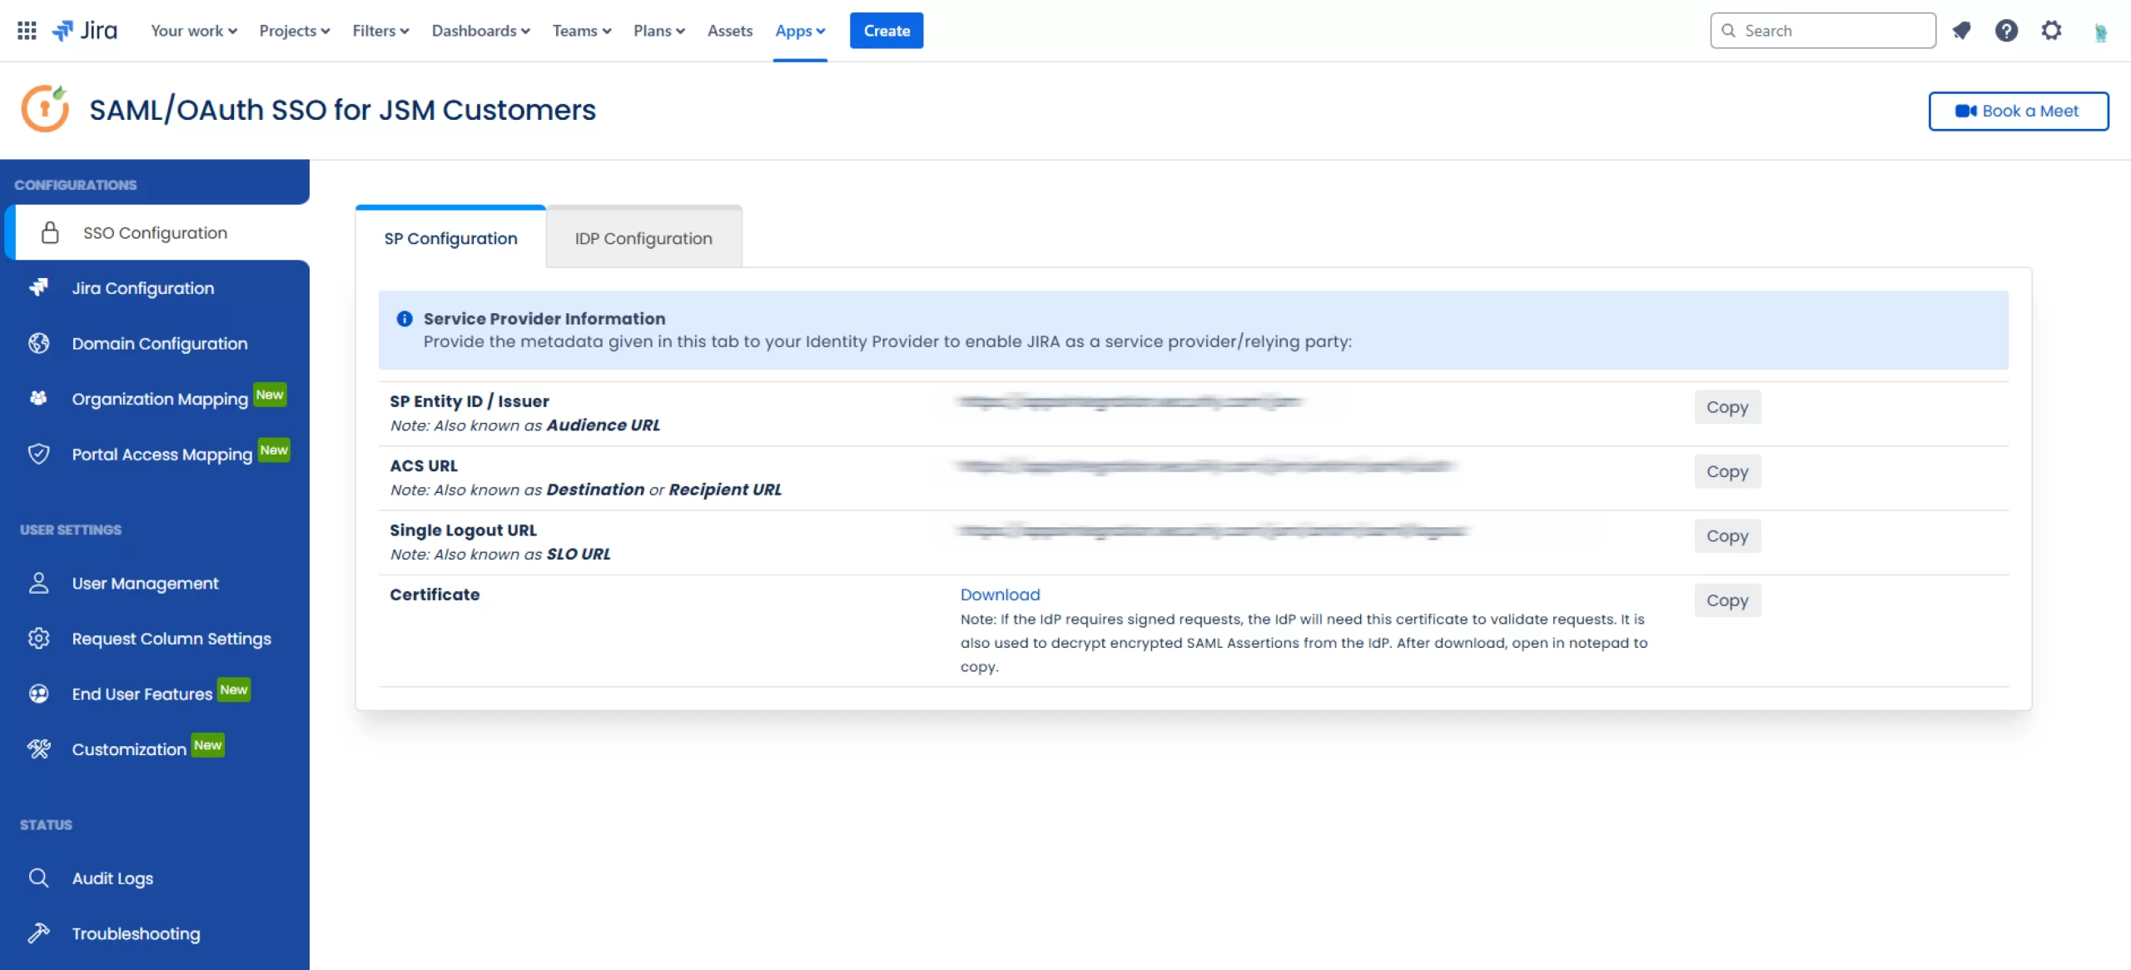Expand the Projects dropdown
This screenshot has height=970, width=2131.
295,31
